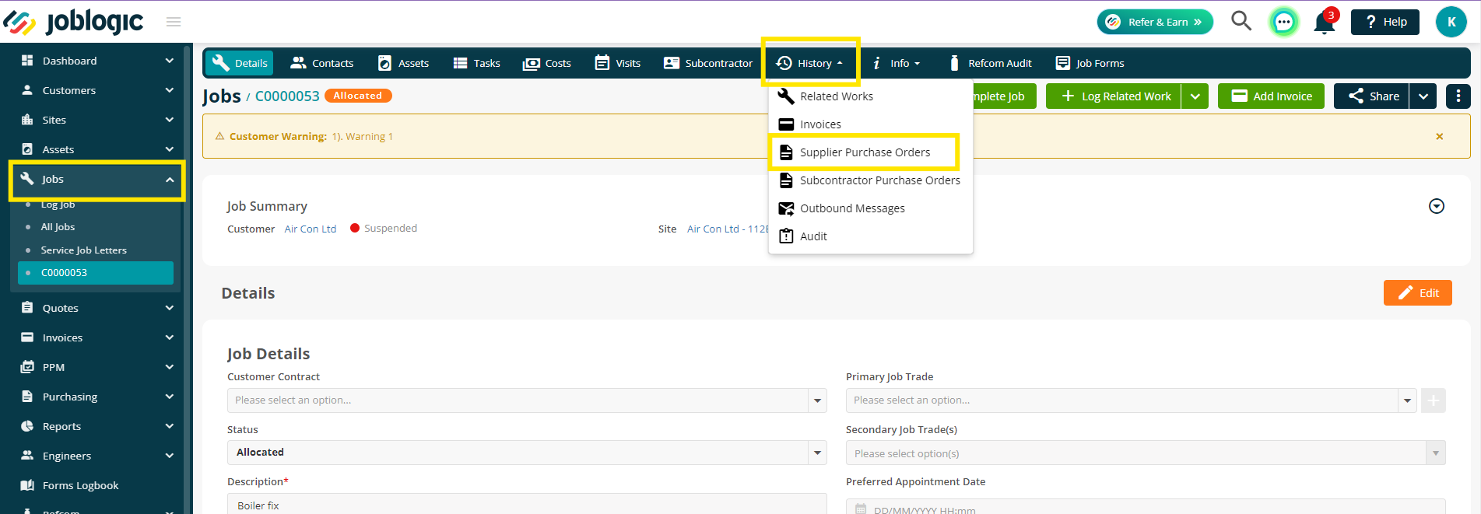
Task: Expand the Info dropdown tab
Action: coord(896,63)
